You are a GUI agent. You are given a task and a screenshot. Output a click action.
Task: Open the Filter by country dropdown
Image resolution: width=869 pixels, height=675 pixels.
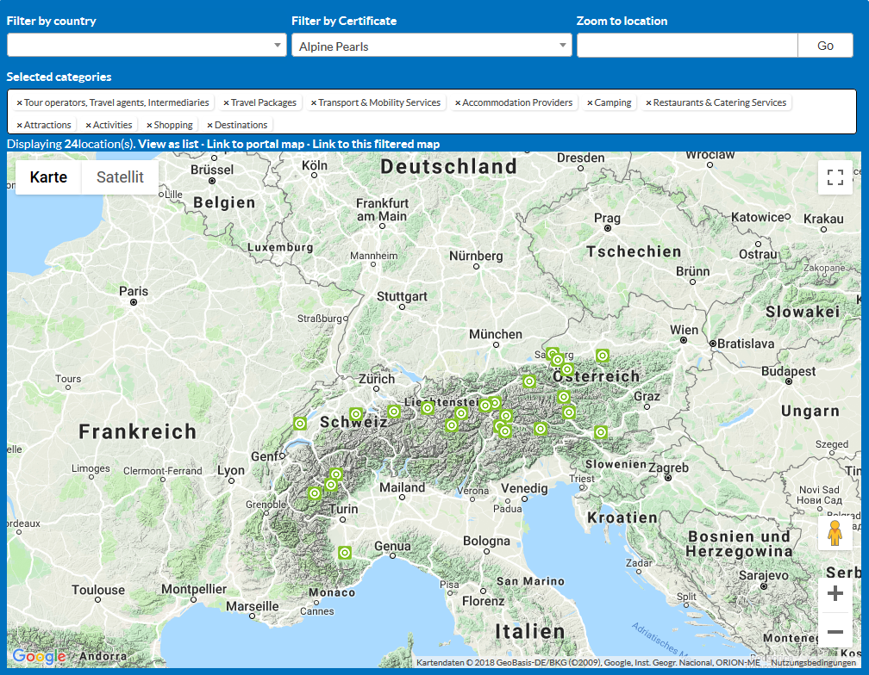pyautogui.click(x=147, y=45)
